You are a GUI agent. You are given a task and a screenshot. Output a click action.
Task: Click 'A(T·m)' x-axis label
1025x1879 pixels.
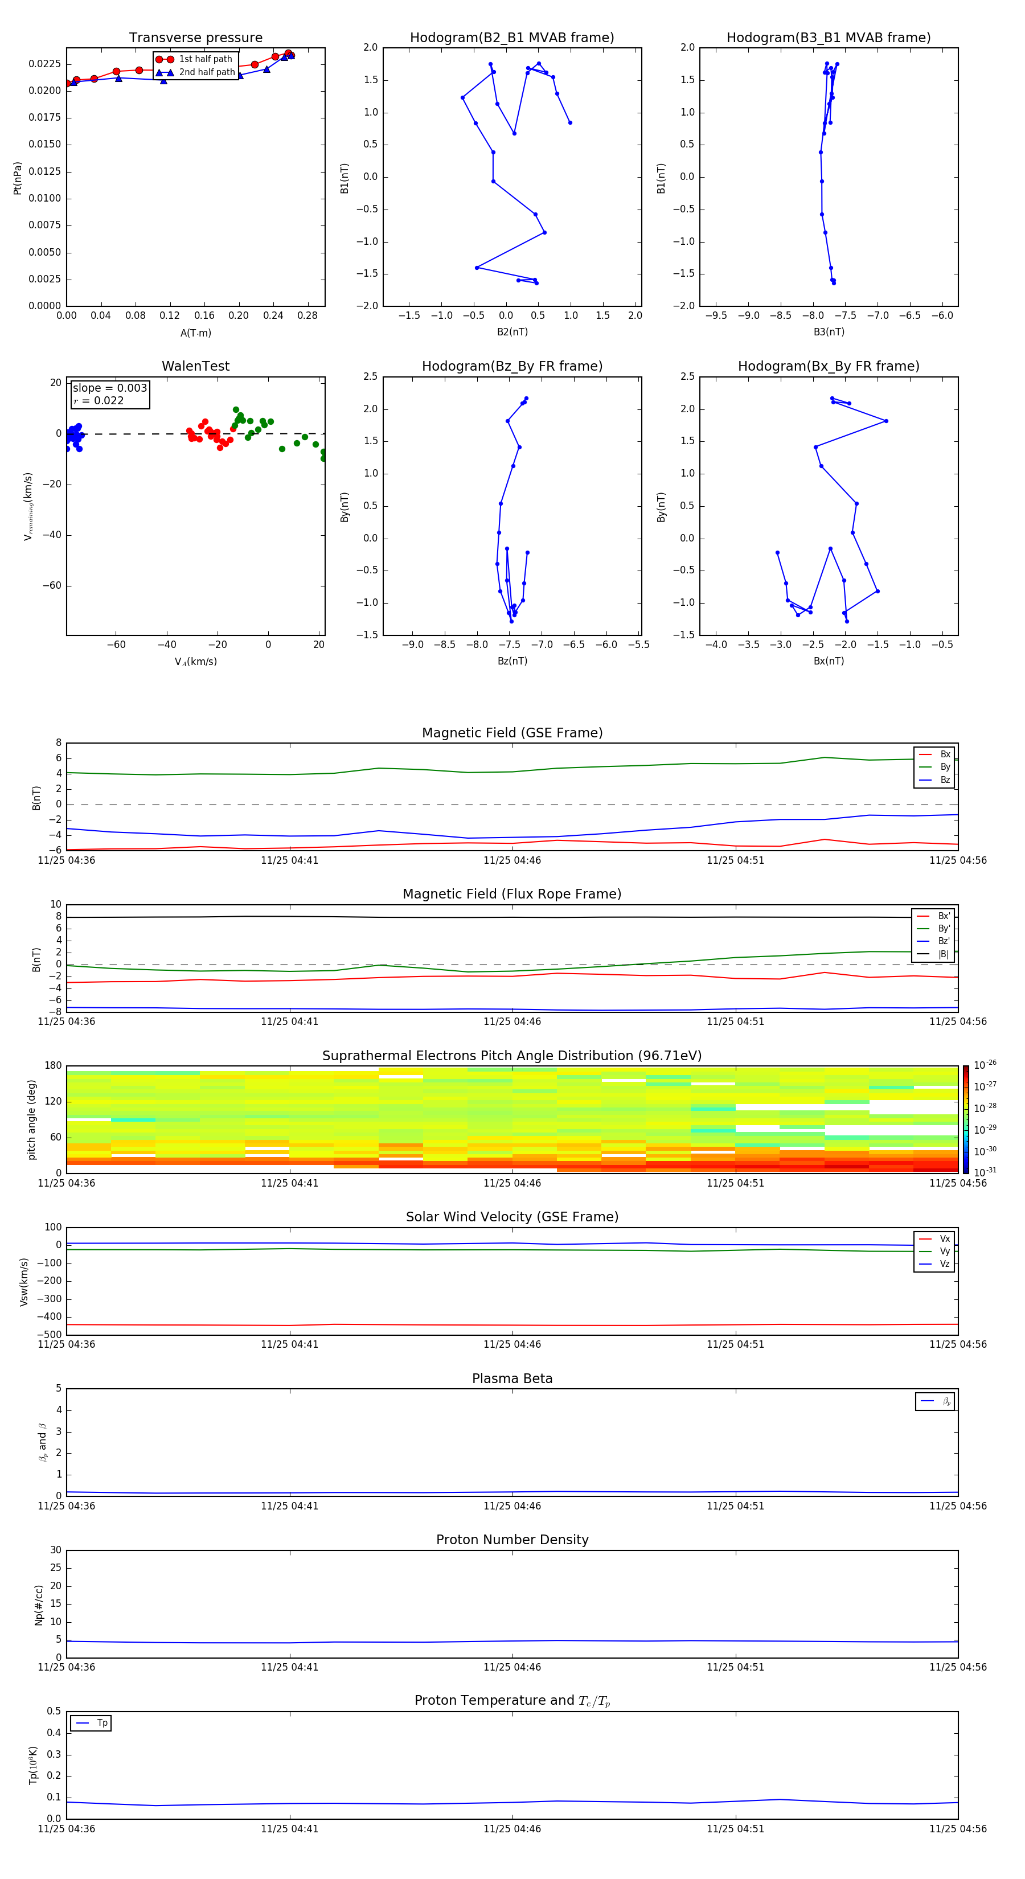click(x=195, y=333)
